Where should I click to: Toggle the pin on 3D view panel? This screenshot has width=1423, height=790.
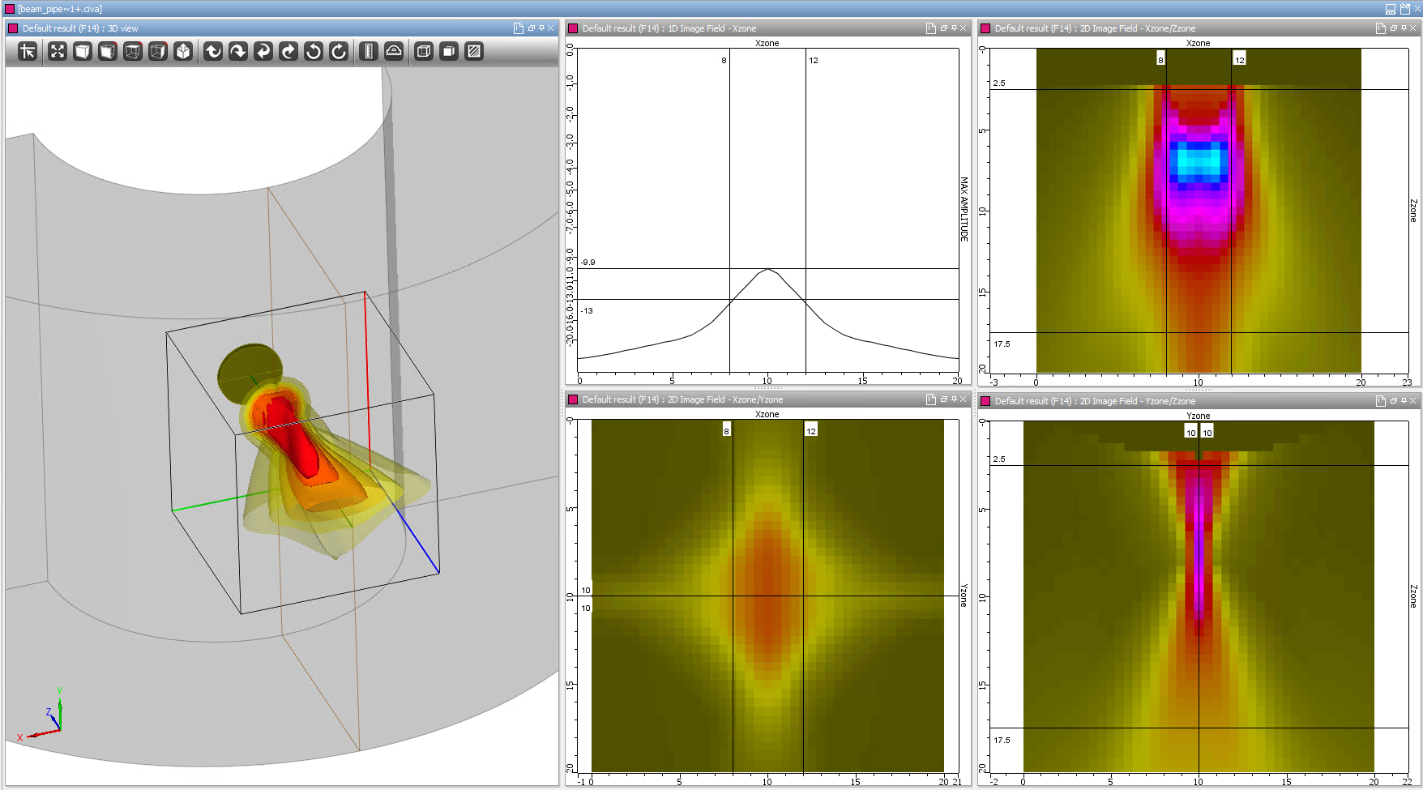click(x=541, y=28)
